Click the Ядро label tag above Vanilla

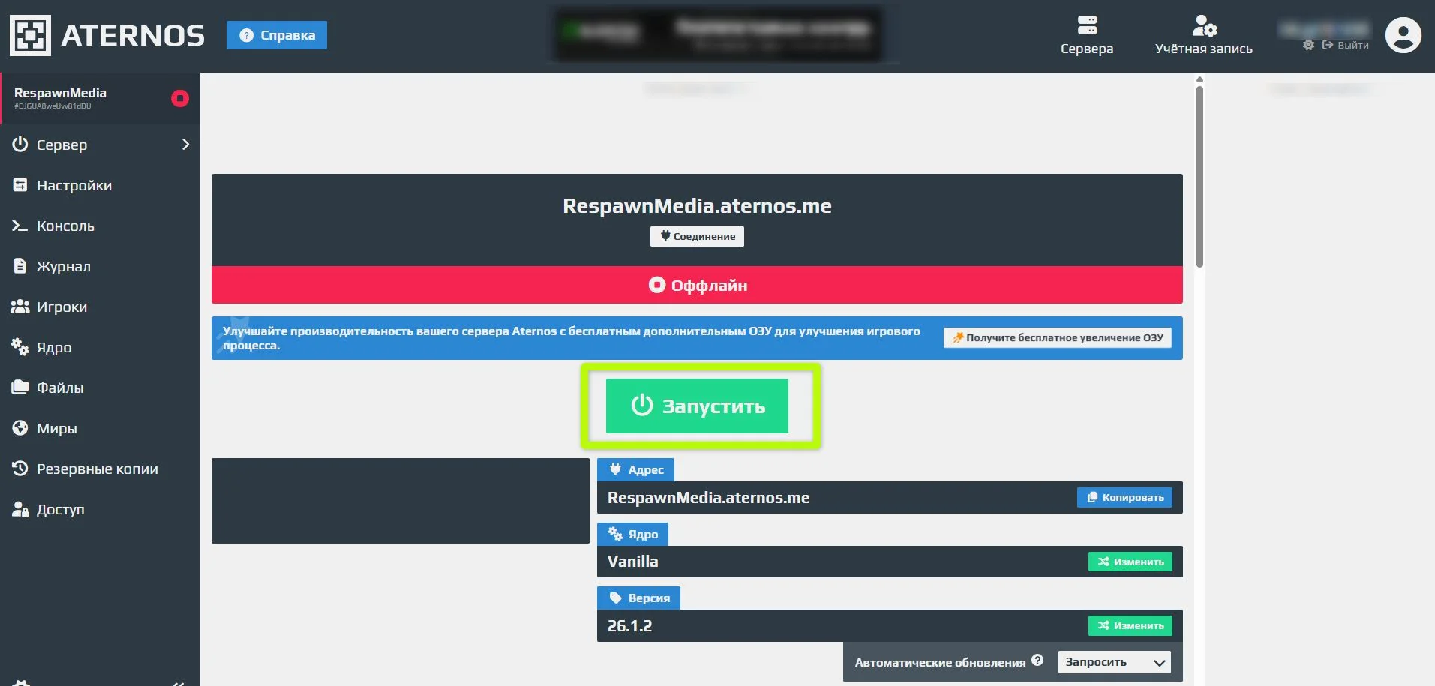click(632, 534)
